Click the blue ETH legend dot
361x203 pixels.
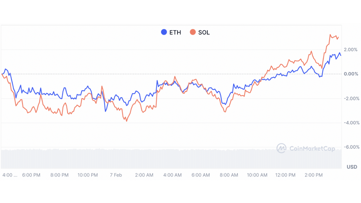pos(164,32)
